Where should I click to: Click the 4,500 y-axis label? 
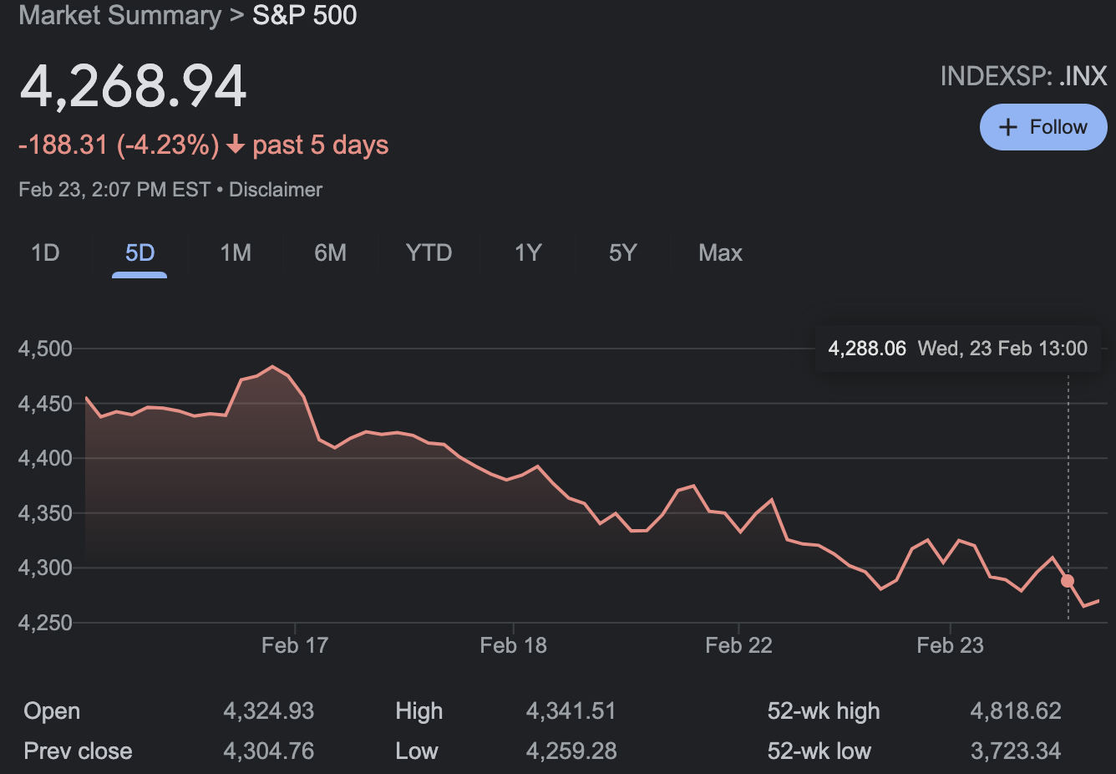click(x=46, y=349)
